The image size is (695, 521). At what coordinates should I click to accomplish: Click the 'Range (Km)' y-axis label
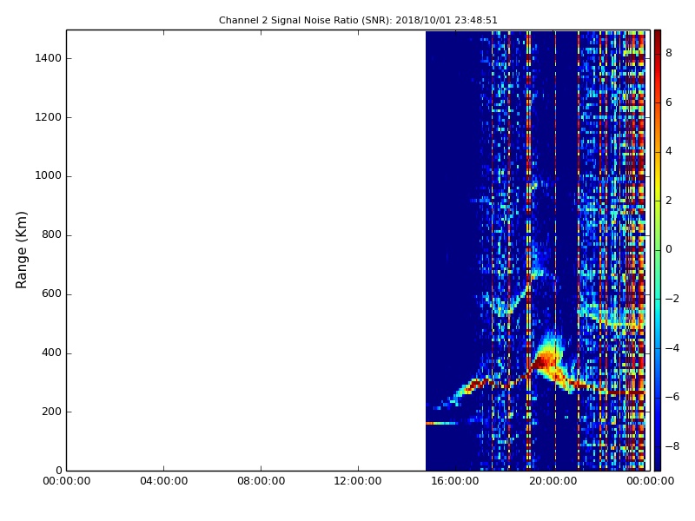(x=21, y=250)
